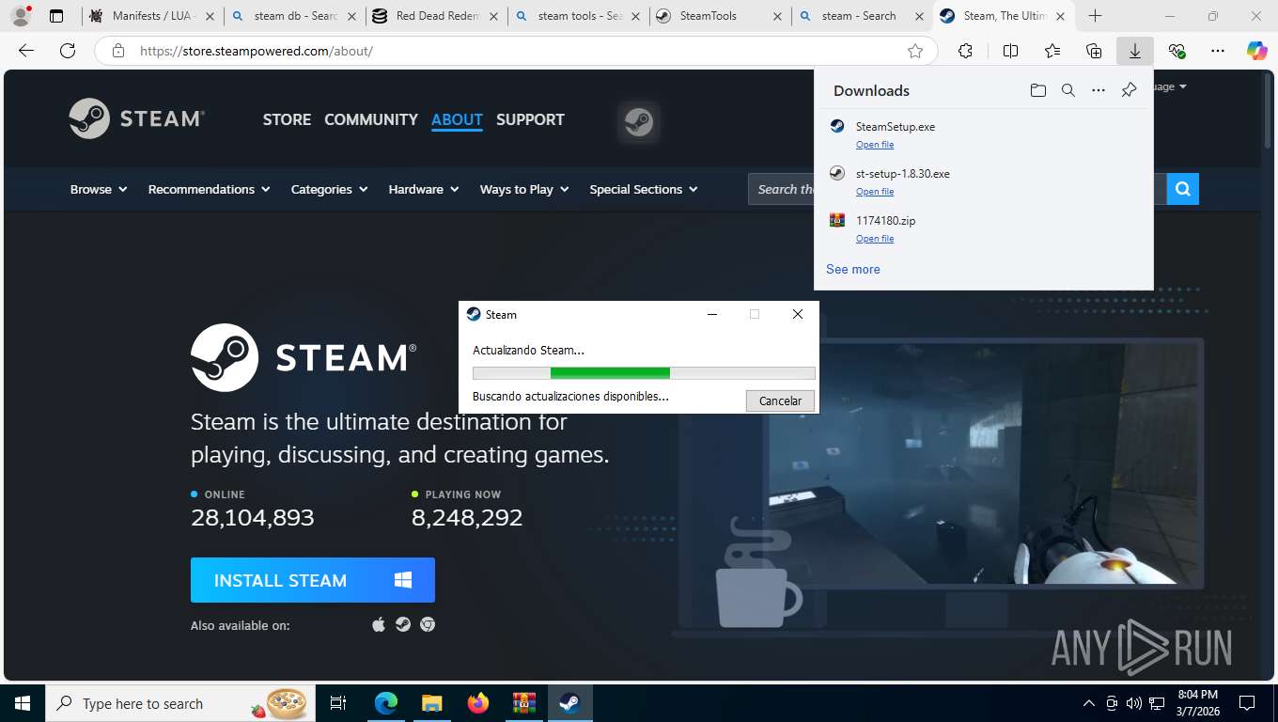View site information lock icon
Image resolution: width=1278 pixels, height=722 pixels.
click(118, 51)
